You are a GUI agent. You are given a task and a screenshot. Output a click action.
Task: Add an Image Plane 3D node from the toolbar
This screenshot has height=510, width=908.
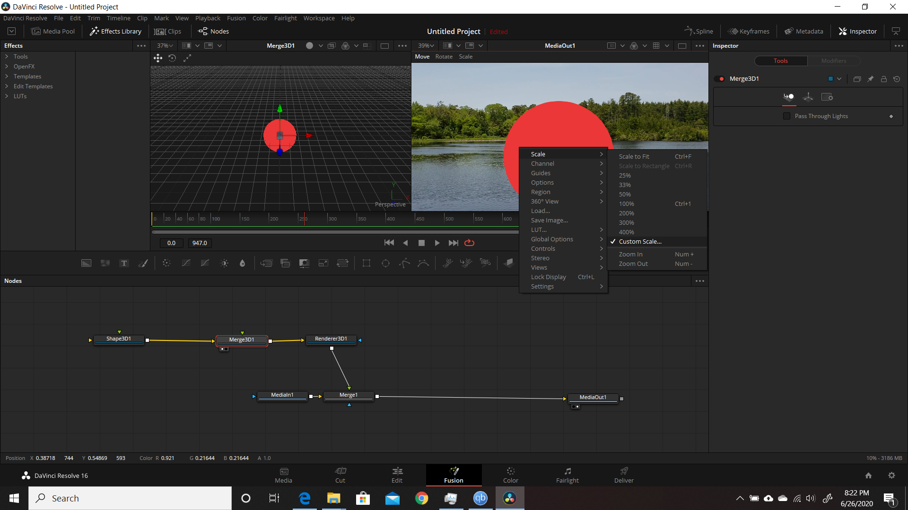tap(509, 263)
